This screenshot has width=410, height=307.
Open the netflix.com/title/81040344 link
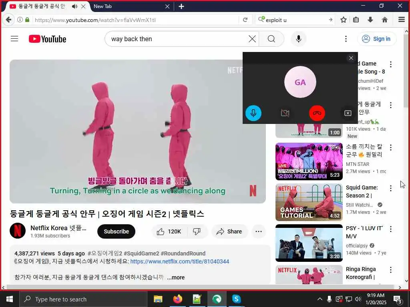click(180, 261)
